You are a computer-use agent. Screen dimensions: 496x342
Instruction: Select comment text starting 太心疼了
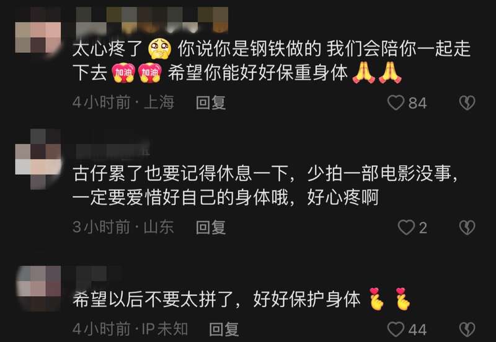[272, 61]
